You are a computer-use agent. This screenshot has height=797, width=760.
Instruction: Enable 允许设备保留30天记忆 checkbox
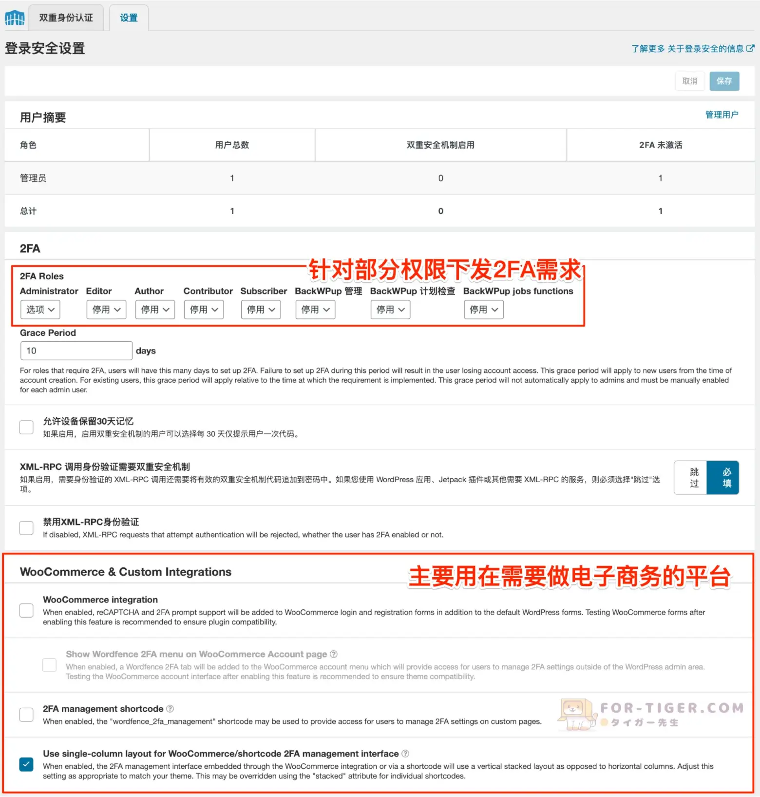pos(26,427)
